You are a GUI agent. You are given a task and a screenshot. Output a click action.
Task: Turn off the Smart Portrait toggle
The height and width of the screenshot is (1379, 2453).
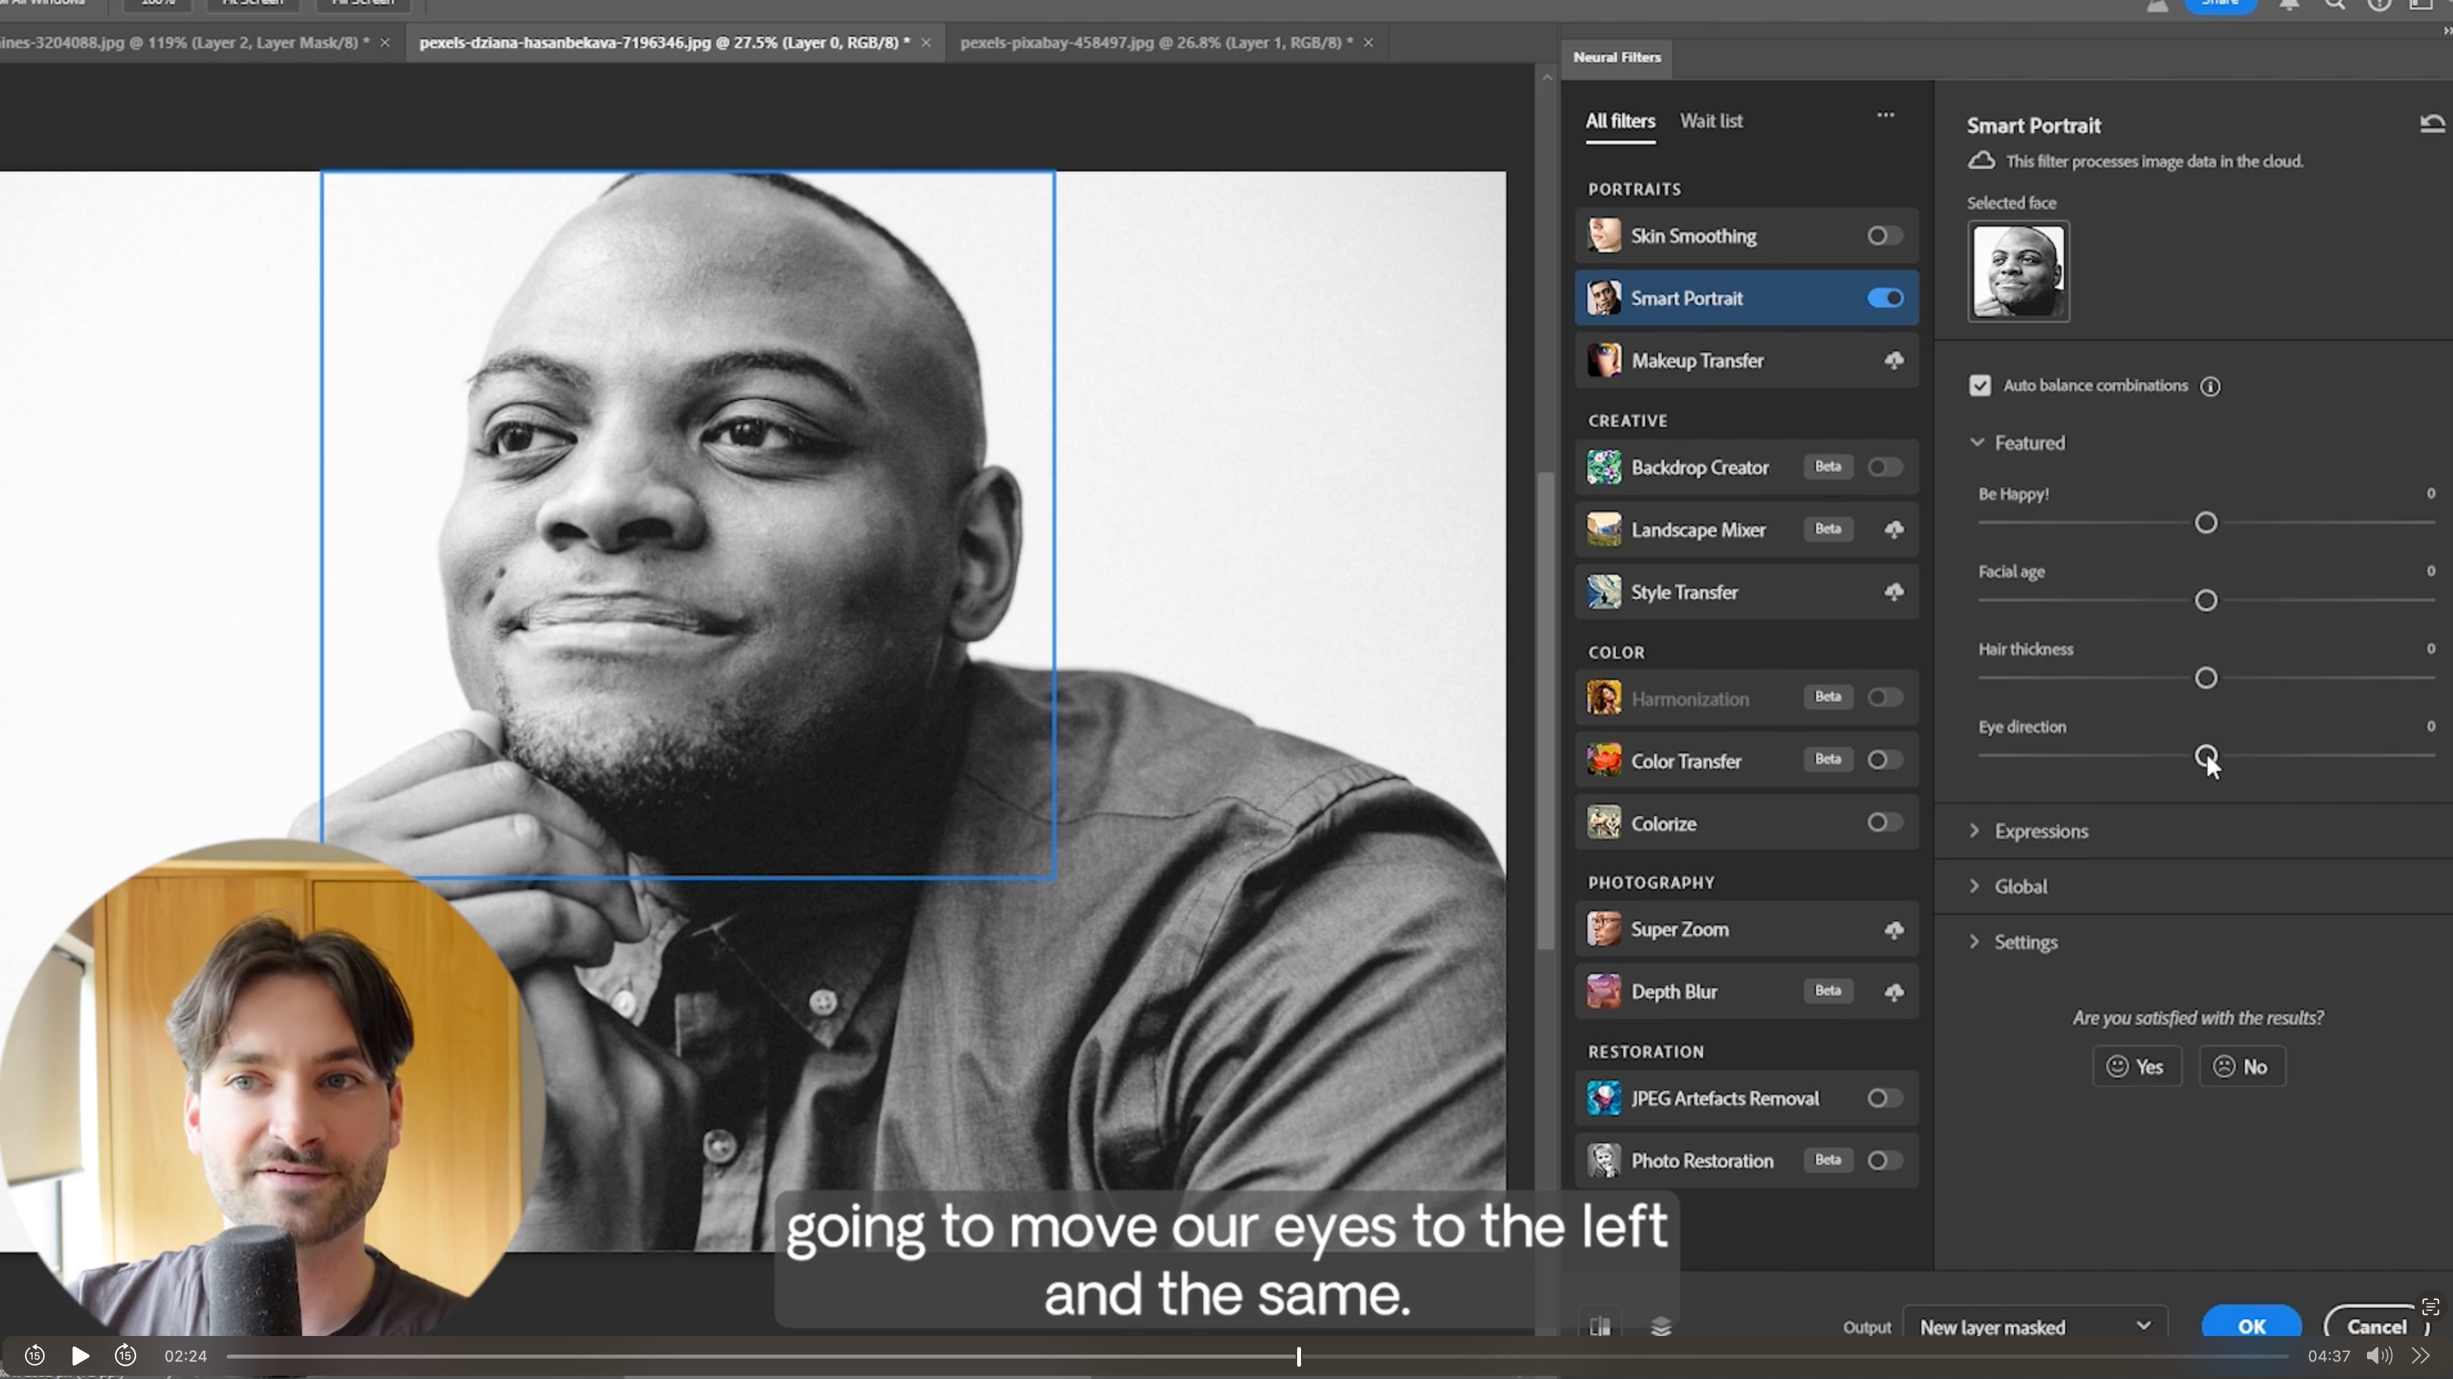click(1885, 298)
